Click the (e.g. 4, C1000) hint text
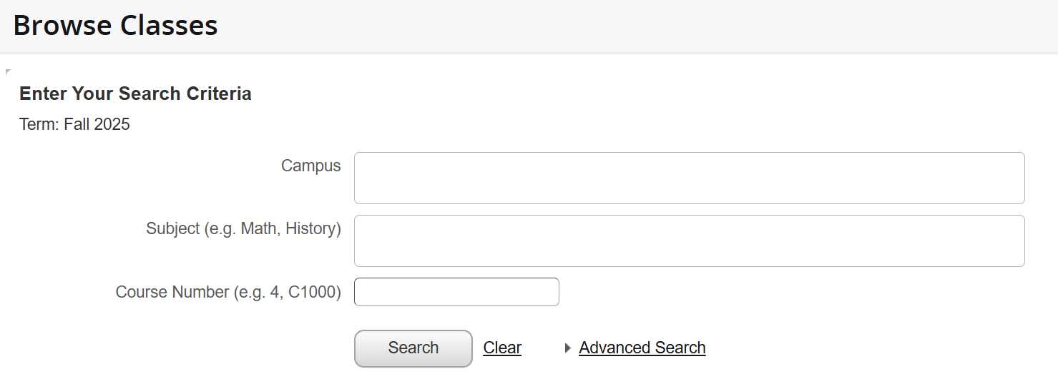This screenshot has width=1058, height=384. pos(288,292)
